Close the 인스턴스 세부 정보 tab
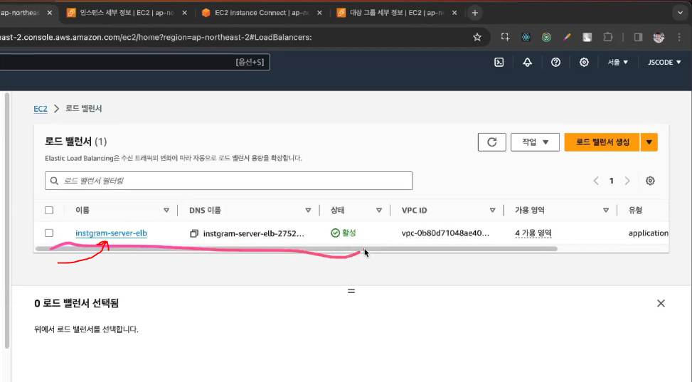The width and height of the screenshot is (692, 382). click(184, 13)
